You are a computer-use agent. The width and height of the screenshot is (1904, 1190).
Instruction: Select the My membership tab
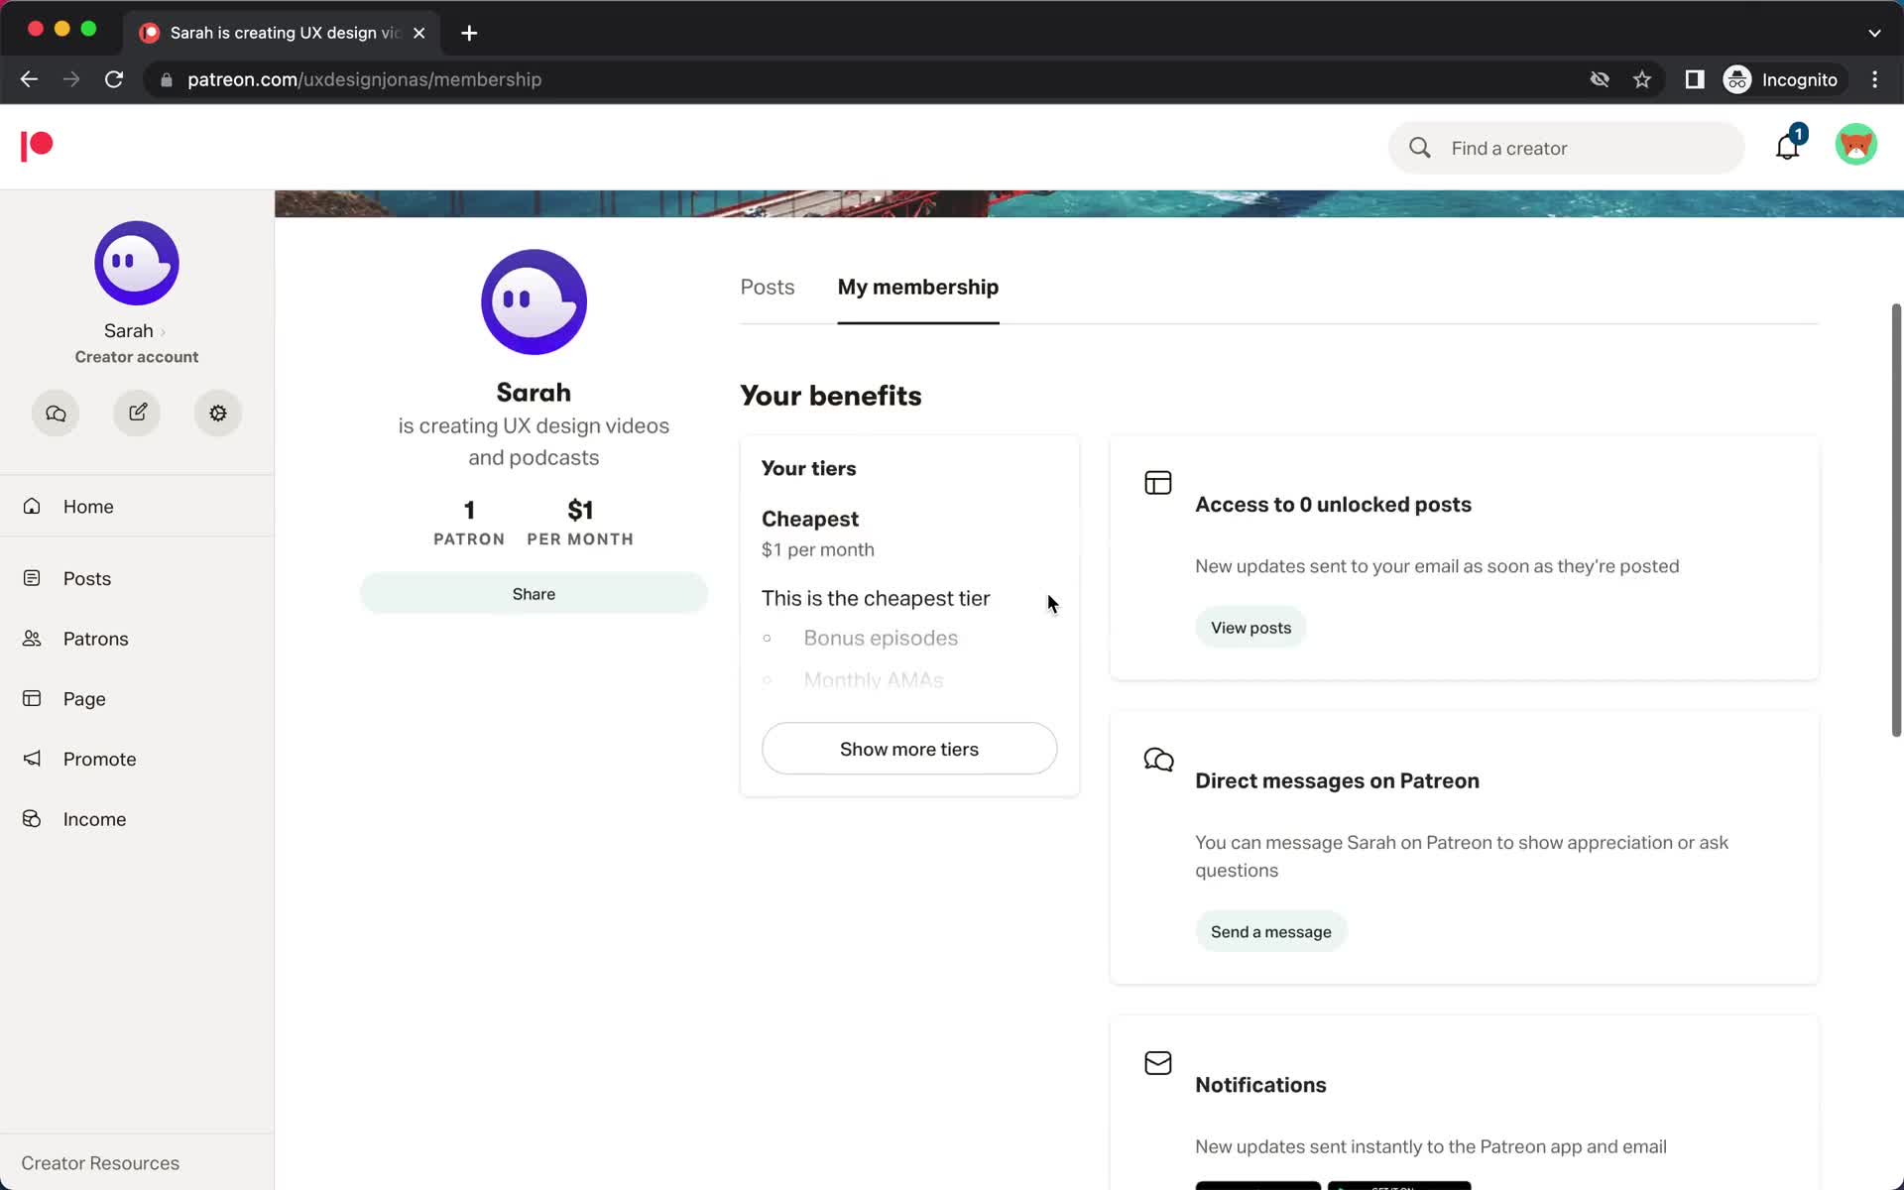[918, 287]
